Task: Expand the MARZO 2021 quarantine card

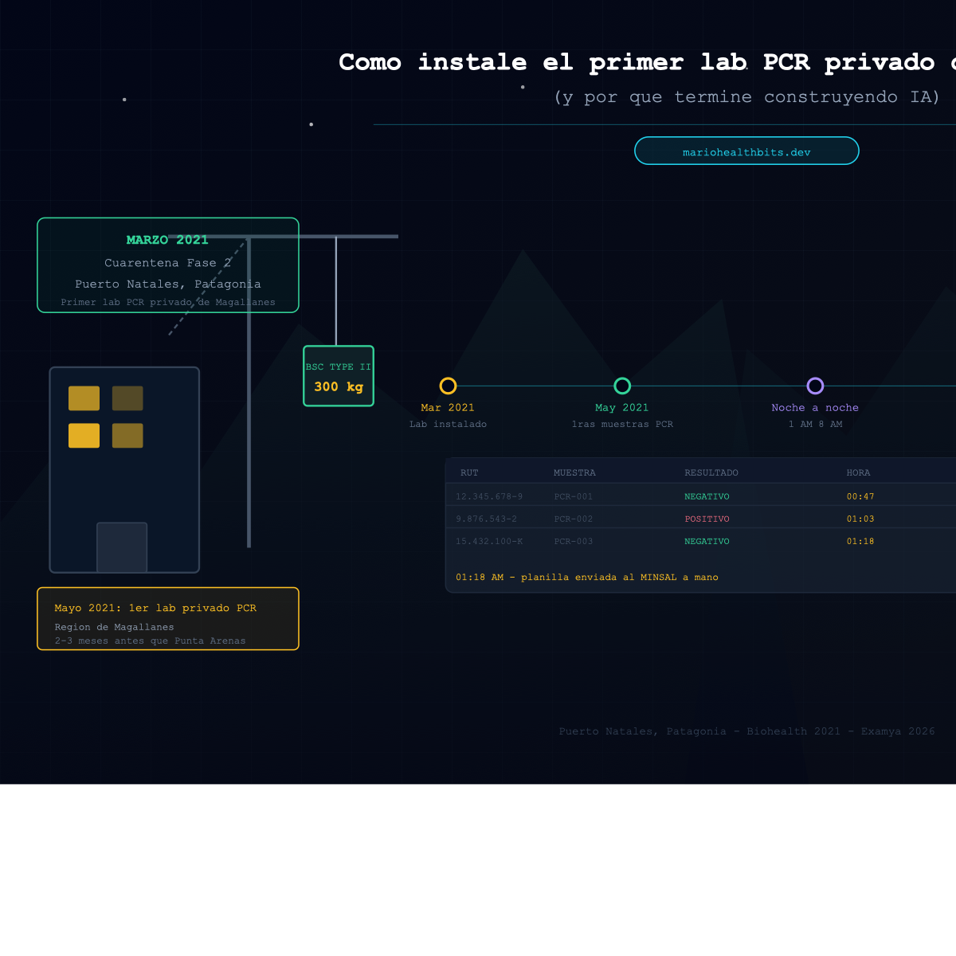Action: pyautogui.click(x=167, y=265)
